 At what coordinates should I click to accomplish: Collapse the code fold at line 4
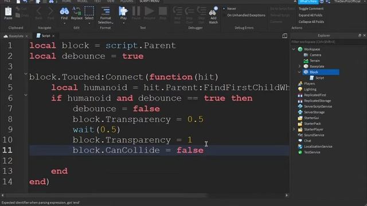coord(25,74)
